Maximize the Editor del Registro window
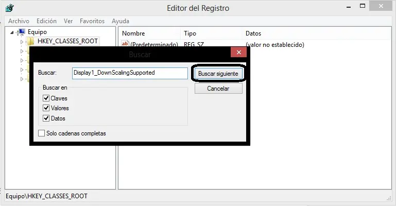Screen dimensions: 396x206 coord(363,6)
